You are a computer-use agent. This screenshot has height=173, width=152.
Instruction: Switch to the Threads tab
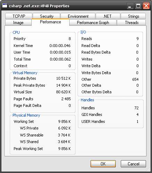pos(131,23)
